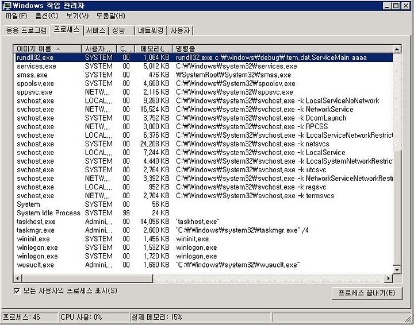
Task: Click the horizontal scrollbar thumb
Action: (x=87, y=278)
